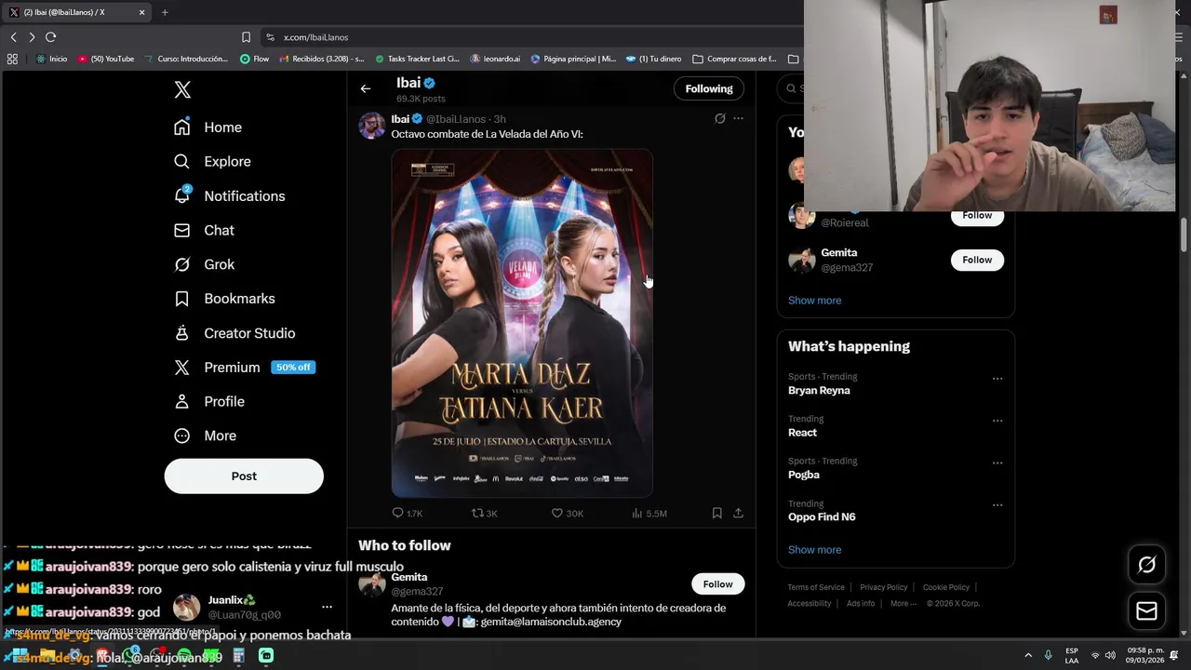Click Show more under What's happening
Image resolution: width=1191 pixels, height=670 pixels.
814,550
